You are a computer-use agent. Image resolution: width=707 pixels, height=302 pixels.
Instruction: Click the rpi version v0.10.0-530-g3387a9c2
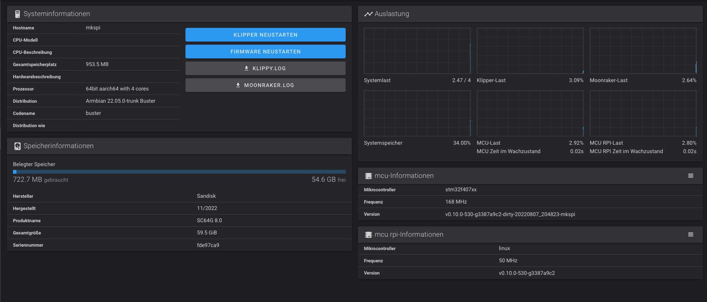(x=527, y=273)
